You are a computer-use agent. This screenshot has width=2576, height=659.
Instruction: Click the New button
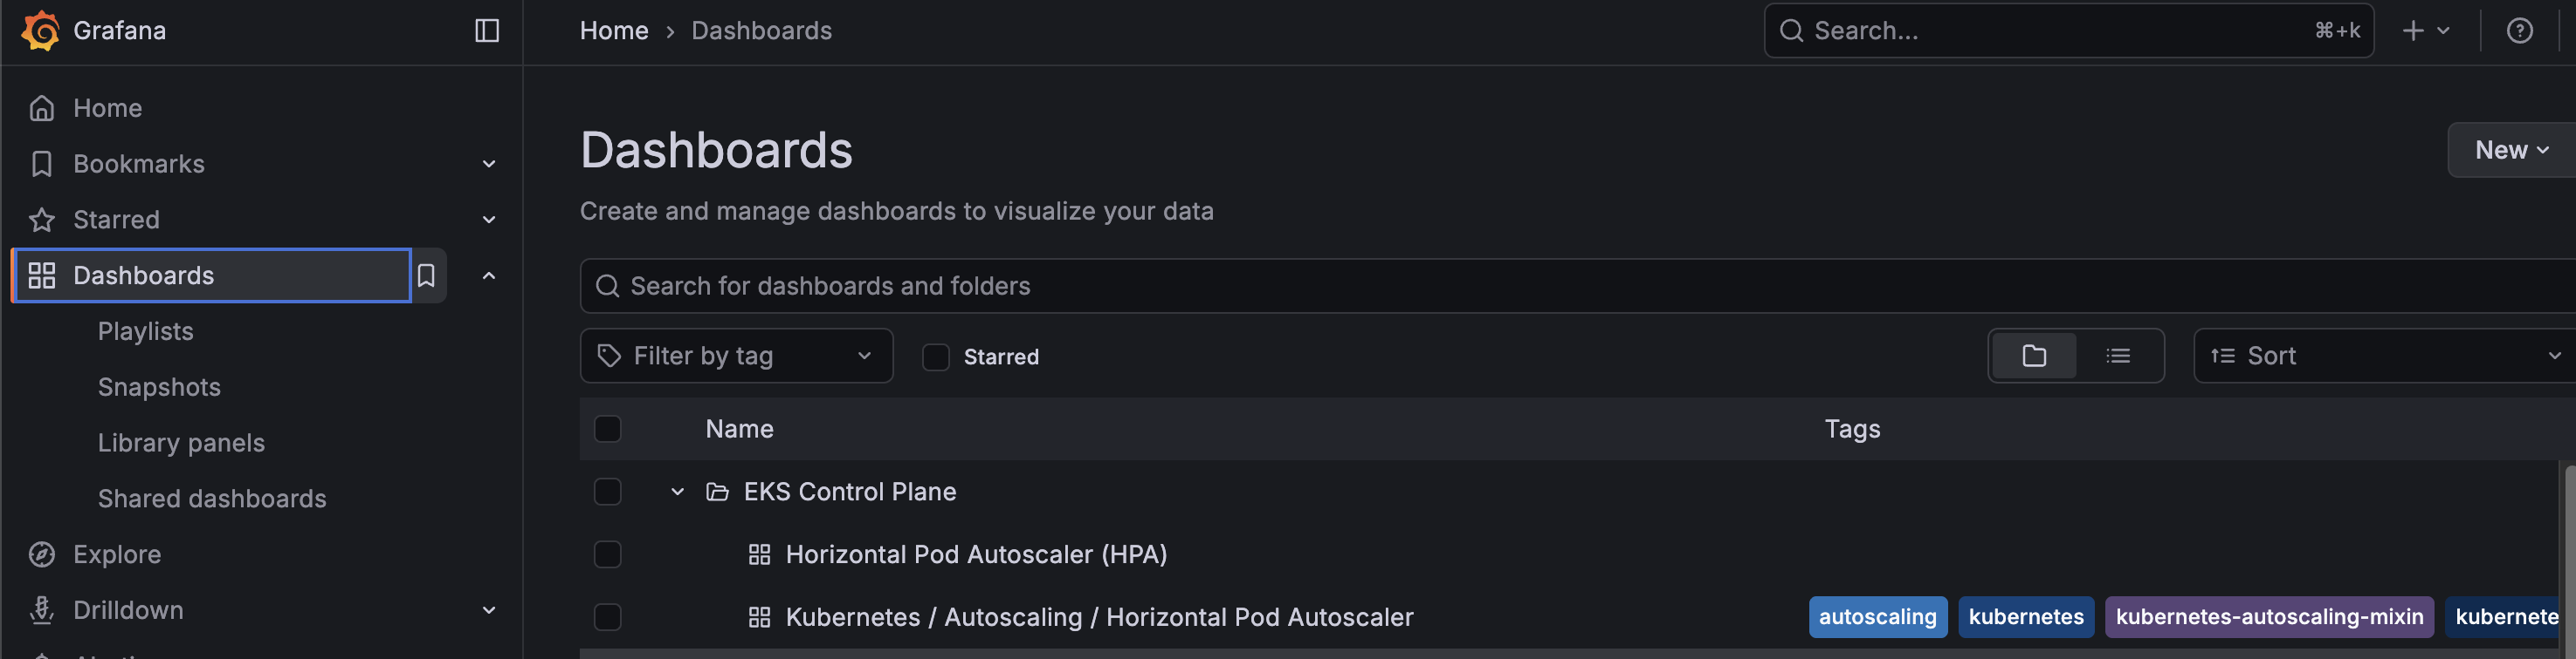pos(2511,150)
